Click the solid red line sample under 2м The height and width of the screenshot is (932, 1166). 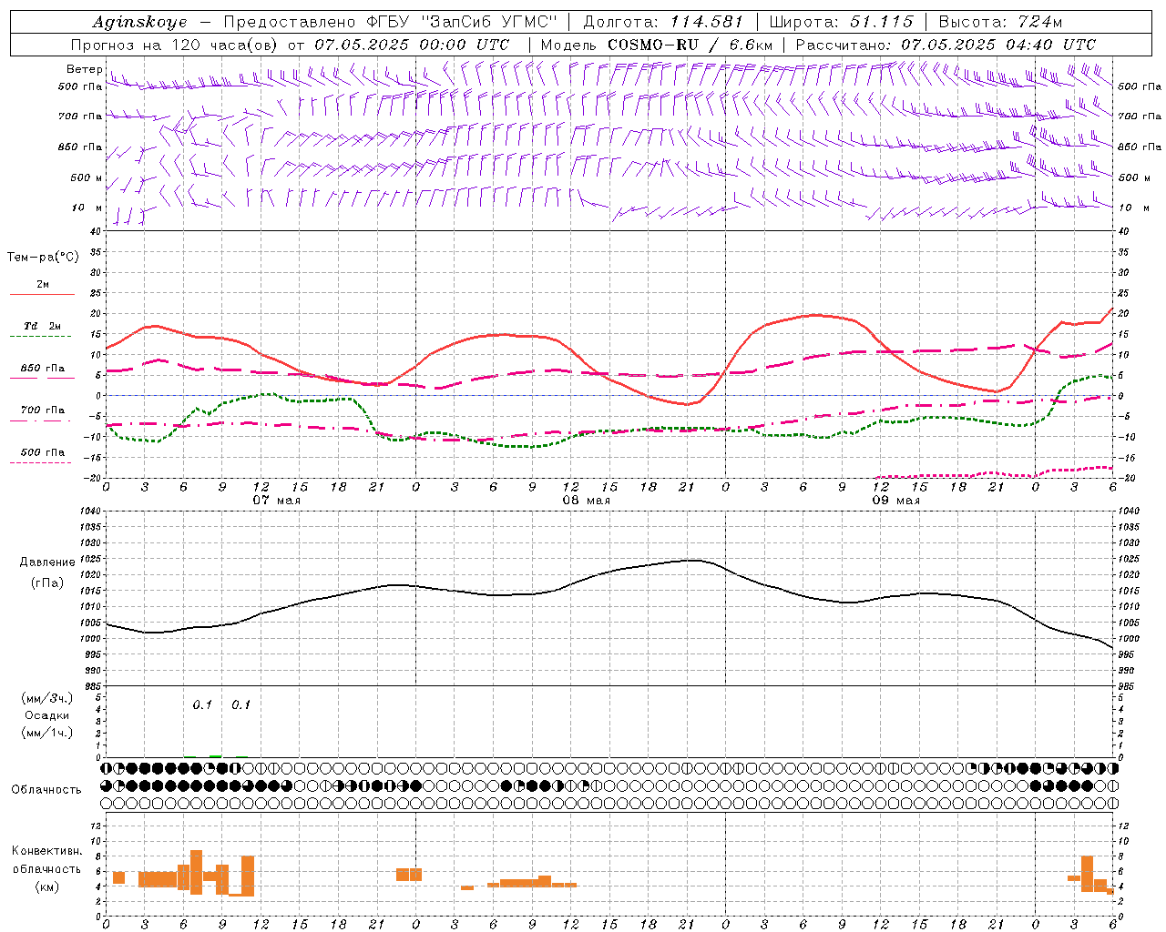(42, 295)
